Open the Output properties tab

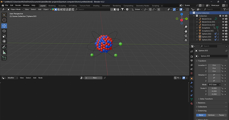pyautogui.click(x=191, y=61)
